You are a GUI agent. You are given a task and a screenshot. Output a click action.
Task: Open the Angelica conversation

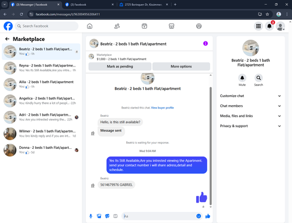point(41,101)
